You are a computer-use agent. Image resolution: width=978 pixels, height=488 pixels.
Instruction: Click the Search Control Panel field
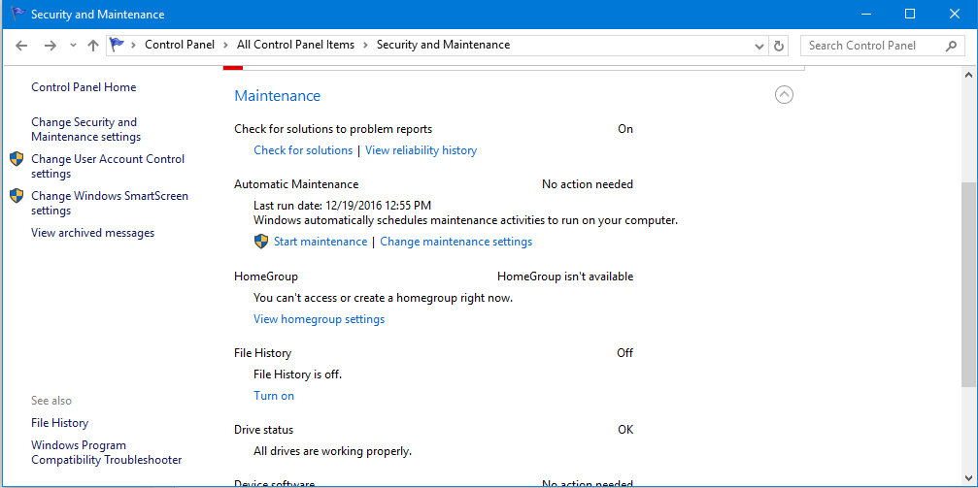[880, 46]
